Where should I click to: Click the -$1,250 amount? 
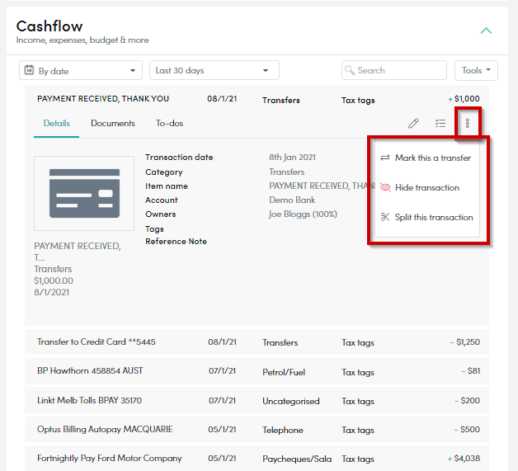click(465, 341)
